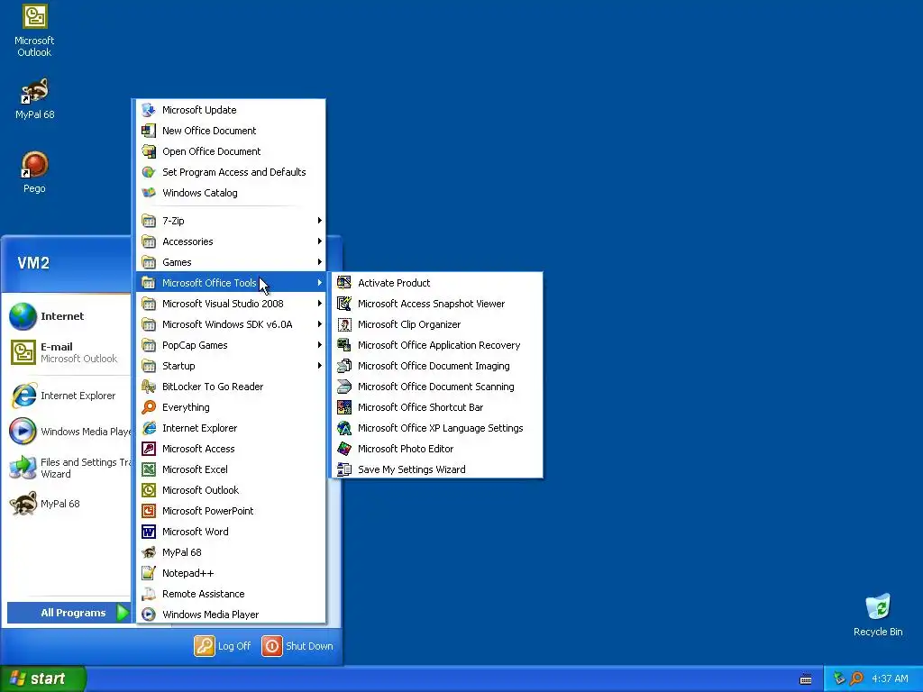Click the Shut Down button
923x692 pixels.
click(297, 646)
